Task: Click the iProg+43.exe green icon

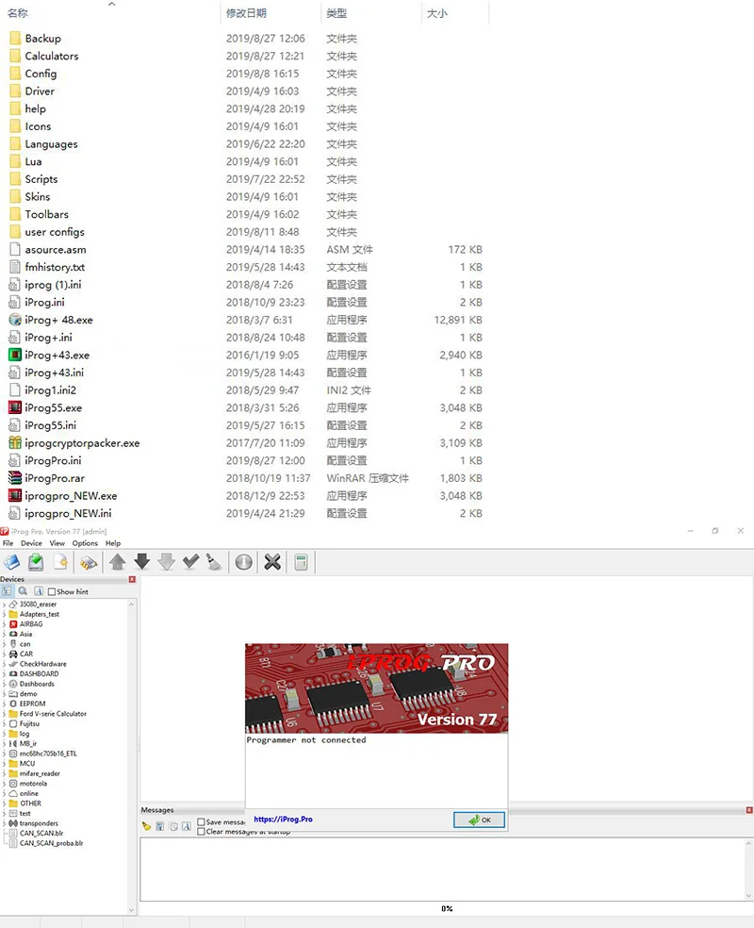Action: coord(15,355)
